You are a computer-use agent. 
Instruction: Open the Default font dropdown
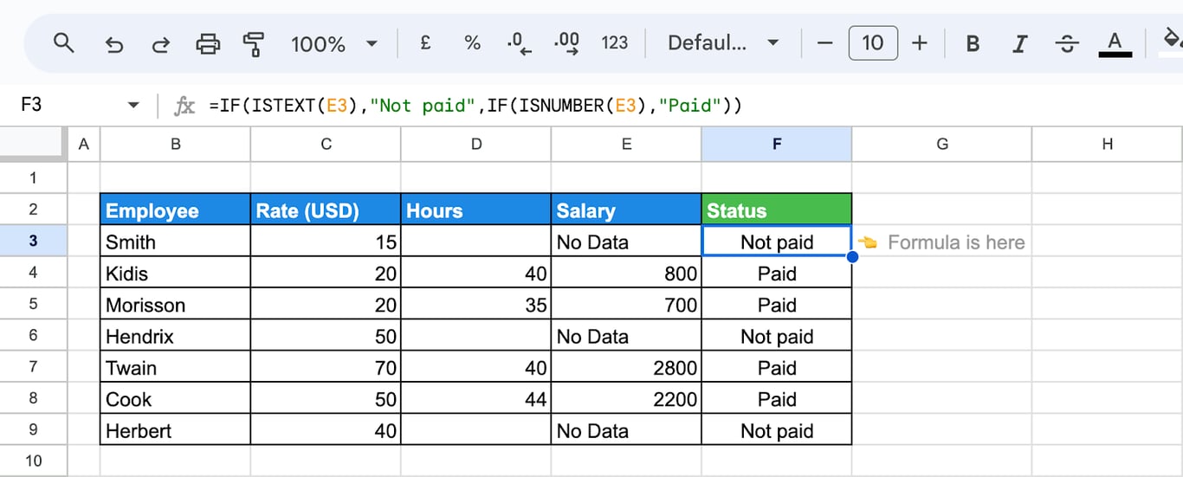pyautogui.click(x=723, y=43)
